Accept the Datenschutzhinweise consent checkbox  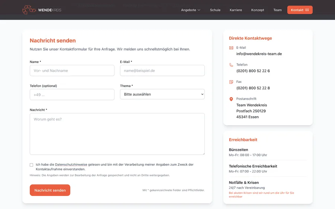pos(32,165)
